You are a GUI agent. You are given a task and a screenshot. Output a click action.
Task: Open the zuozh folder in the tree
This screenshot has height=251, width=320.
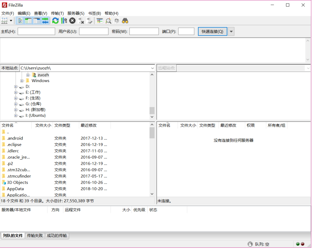coord(43,75)
